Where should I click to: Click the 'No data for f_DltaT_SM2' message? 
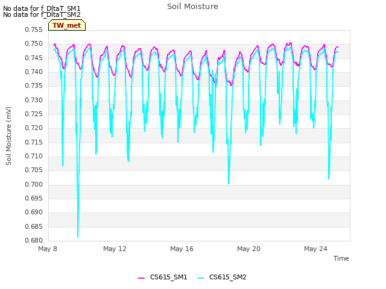pyautogui.click(x=42, y=14)
